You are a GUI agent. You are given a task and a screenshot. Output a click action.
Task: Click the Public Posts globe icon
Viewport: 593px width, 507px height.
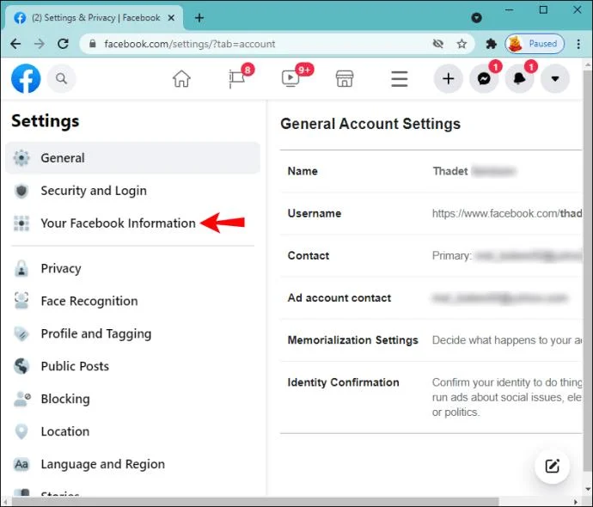[21, 366]
